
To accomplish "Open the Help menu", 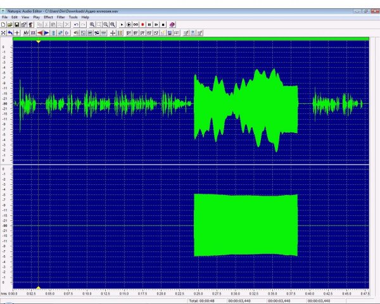I will (x=85, y=17).
